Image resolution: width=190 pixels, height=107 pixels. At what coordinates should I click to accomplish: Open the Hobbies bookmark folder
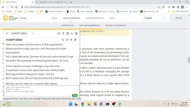29,12
